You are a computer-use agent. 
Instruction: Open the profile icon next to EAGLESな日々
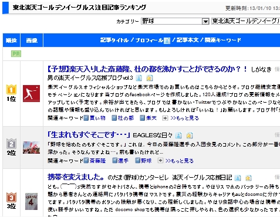tap(178, 135)
